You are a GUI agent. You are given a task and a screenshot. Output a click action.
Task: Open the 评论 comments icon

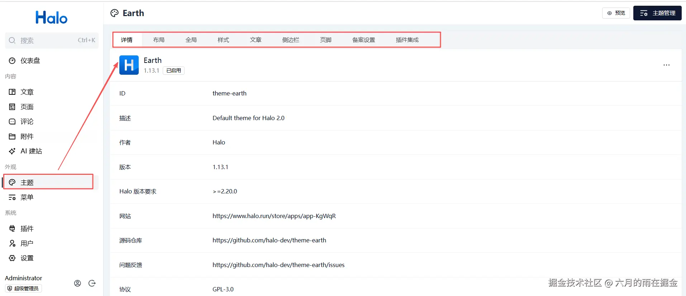(12, 122)
